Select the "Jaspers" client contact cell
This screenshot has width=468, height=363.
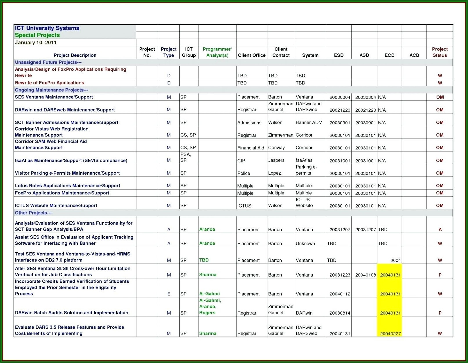point(276,160)
